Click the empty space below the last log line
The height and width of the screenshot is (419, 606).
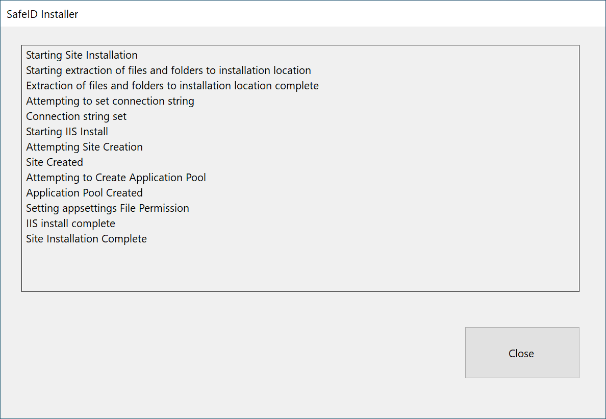tap(300, 268)
